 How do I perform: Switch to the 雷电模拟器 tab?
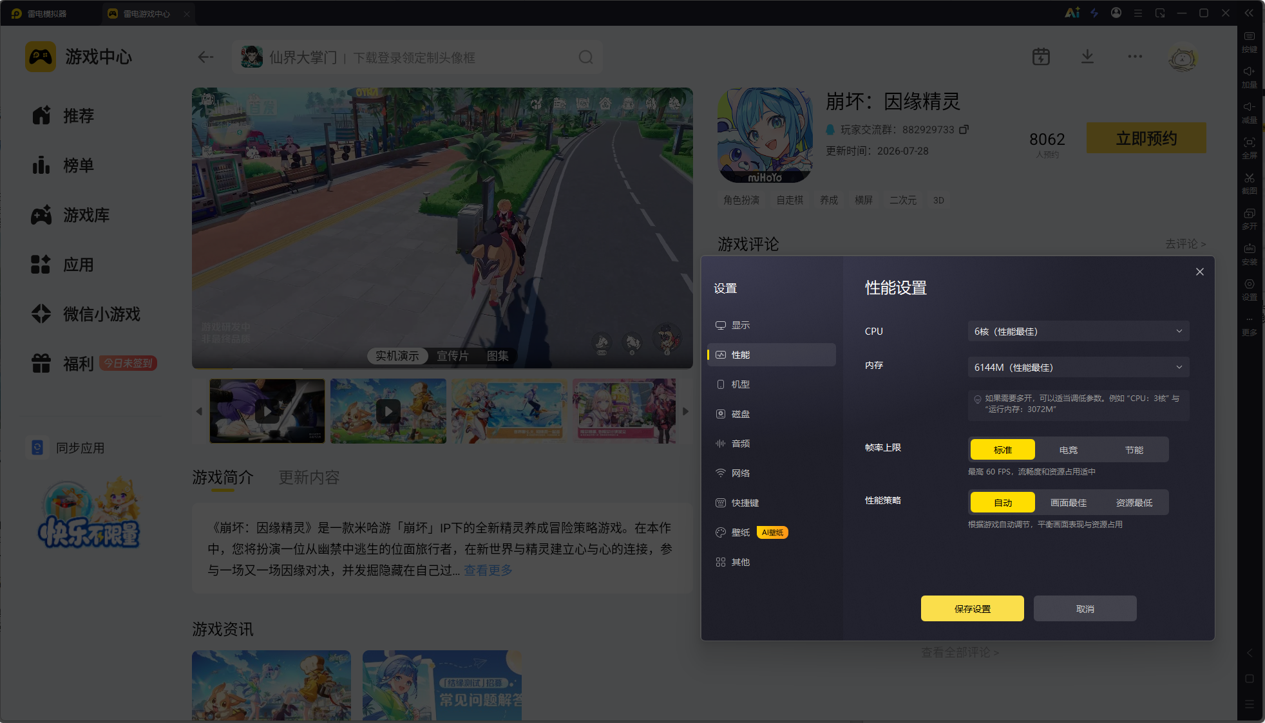click(x=46, y=14)
